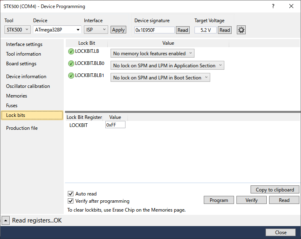Click the 'To clear lockbits' hint text
The width and height of the screenshot is (301, 239).
pyautogui.click(x=127, y=210)
